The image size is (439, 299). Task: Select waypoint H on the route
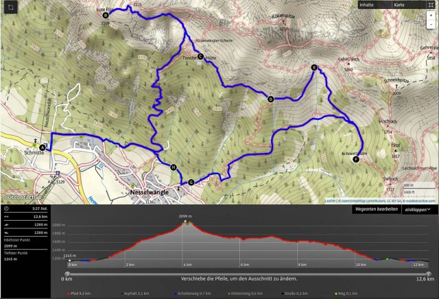(x=174, y=167)
